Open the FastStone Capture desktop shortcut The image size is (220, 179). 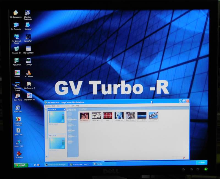pyautogui.click(x=18, y=121)
